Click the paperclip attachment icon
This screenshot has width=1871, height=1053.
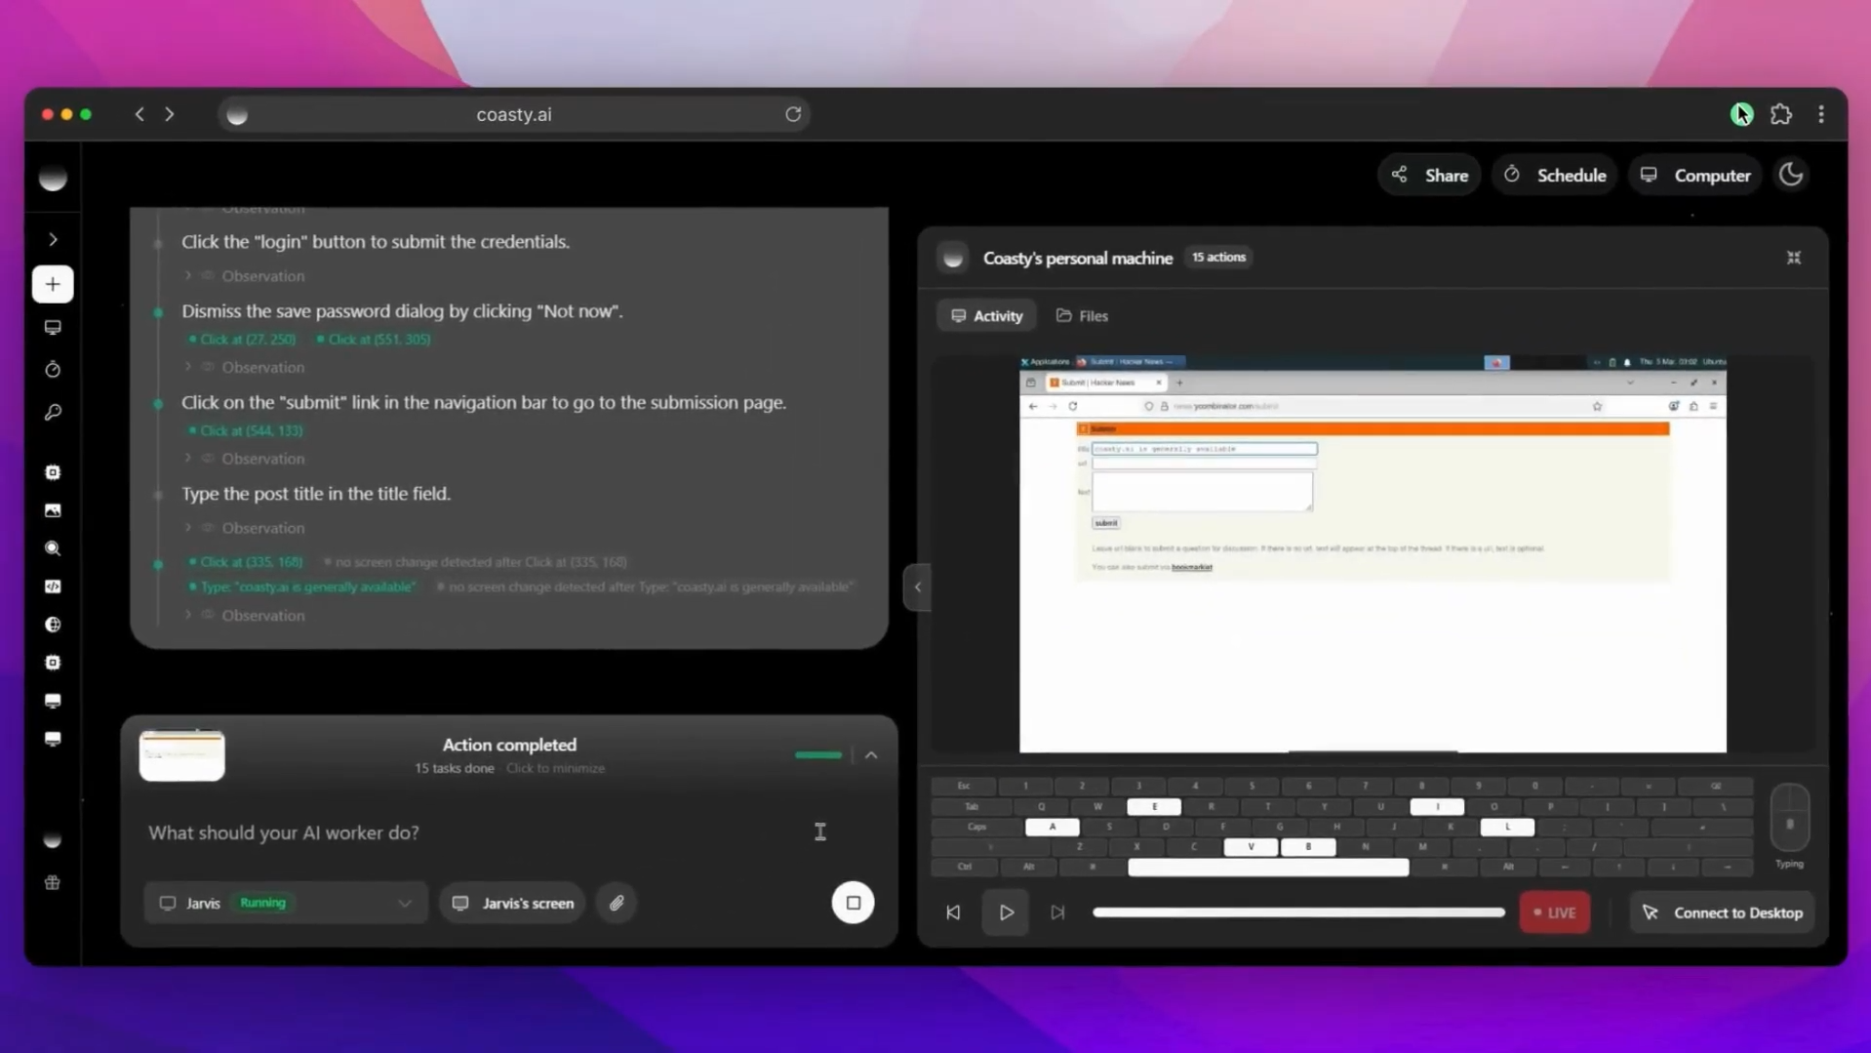click(616, 903)
